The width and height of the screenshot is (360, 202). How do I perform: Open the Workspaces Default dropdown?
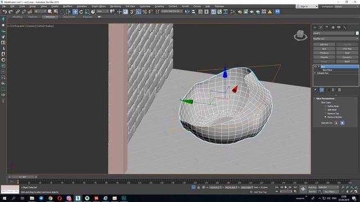click(348, 6)
